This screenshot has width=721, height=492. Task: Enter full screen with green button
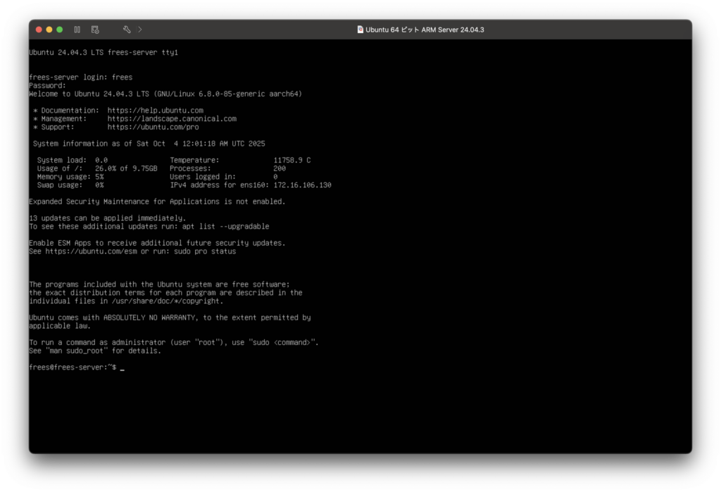coord(60,30)
